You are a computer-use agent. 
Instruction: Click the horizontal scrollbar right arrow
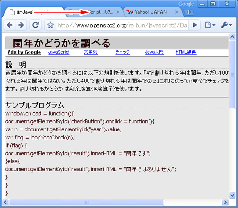[225, 202]
